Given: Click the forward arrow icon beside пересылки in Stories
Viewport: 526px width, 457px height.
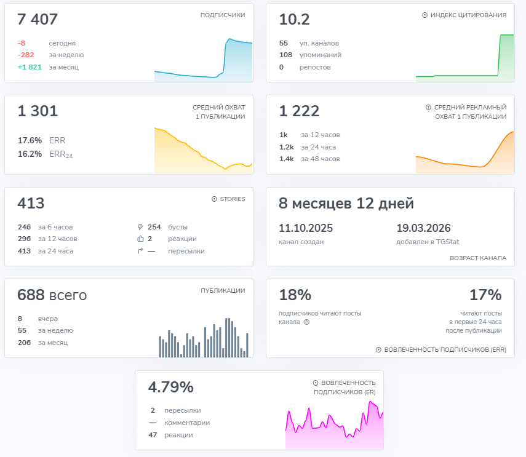Looking at the screenshot, I should click(x=140, y=251).
